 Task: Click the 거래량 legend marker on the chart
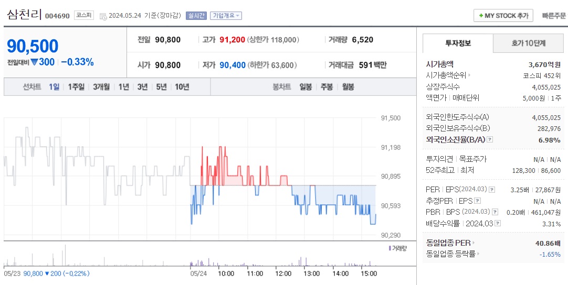pyautogui.click(x=390, y=248)
